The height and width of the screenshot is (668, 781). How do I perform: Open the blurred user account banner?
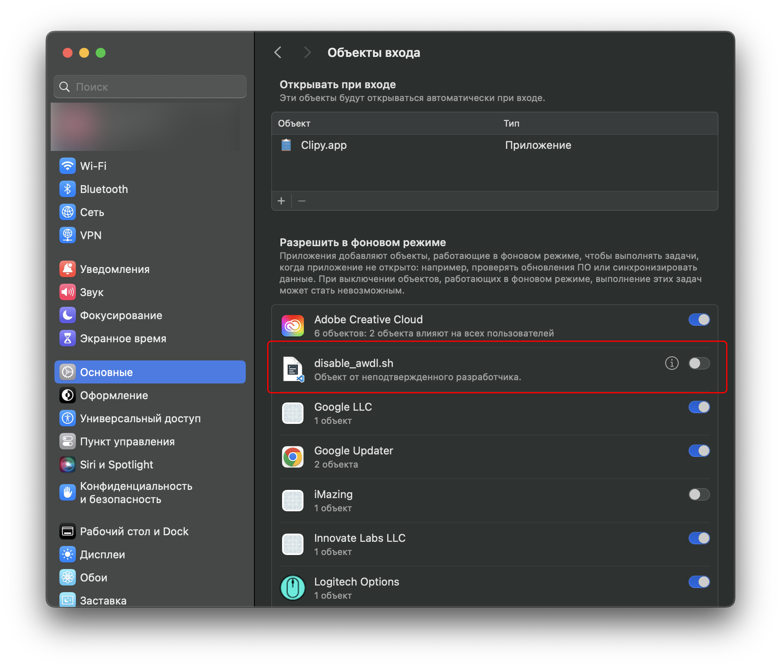(x=145, y=127)
